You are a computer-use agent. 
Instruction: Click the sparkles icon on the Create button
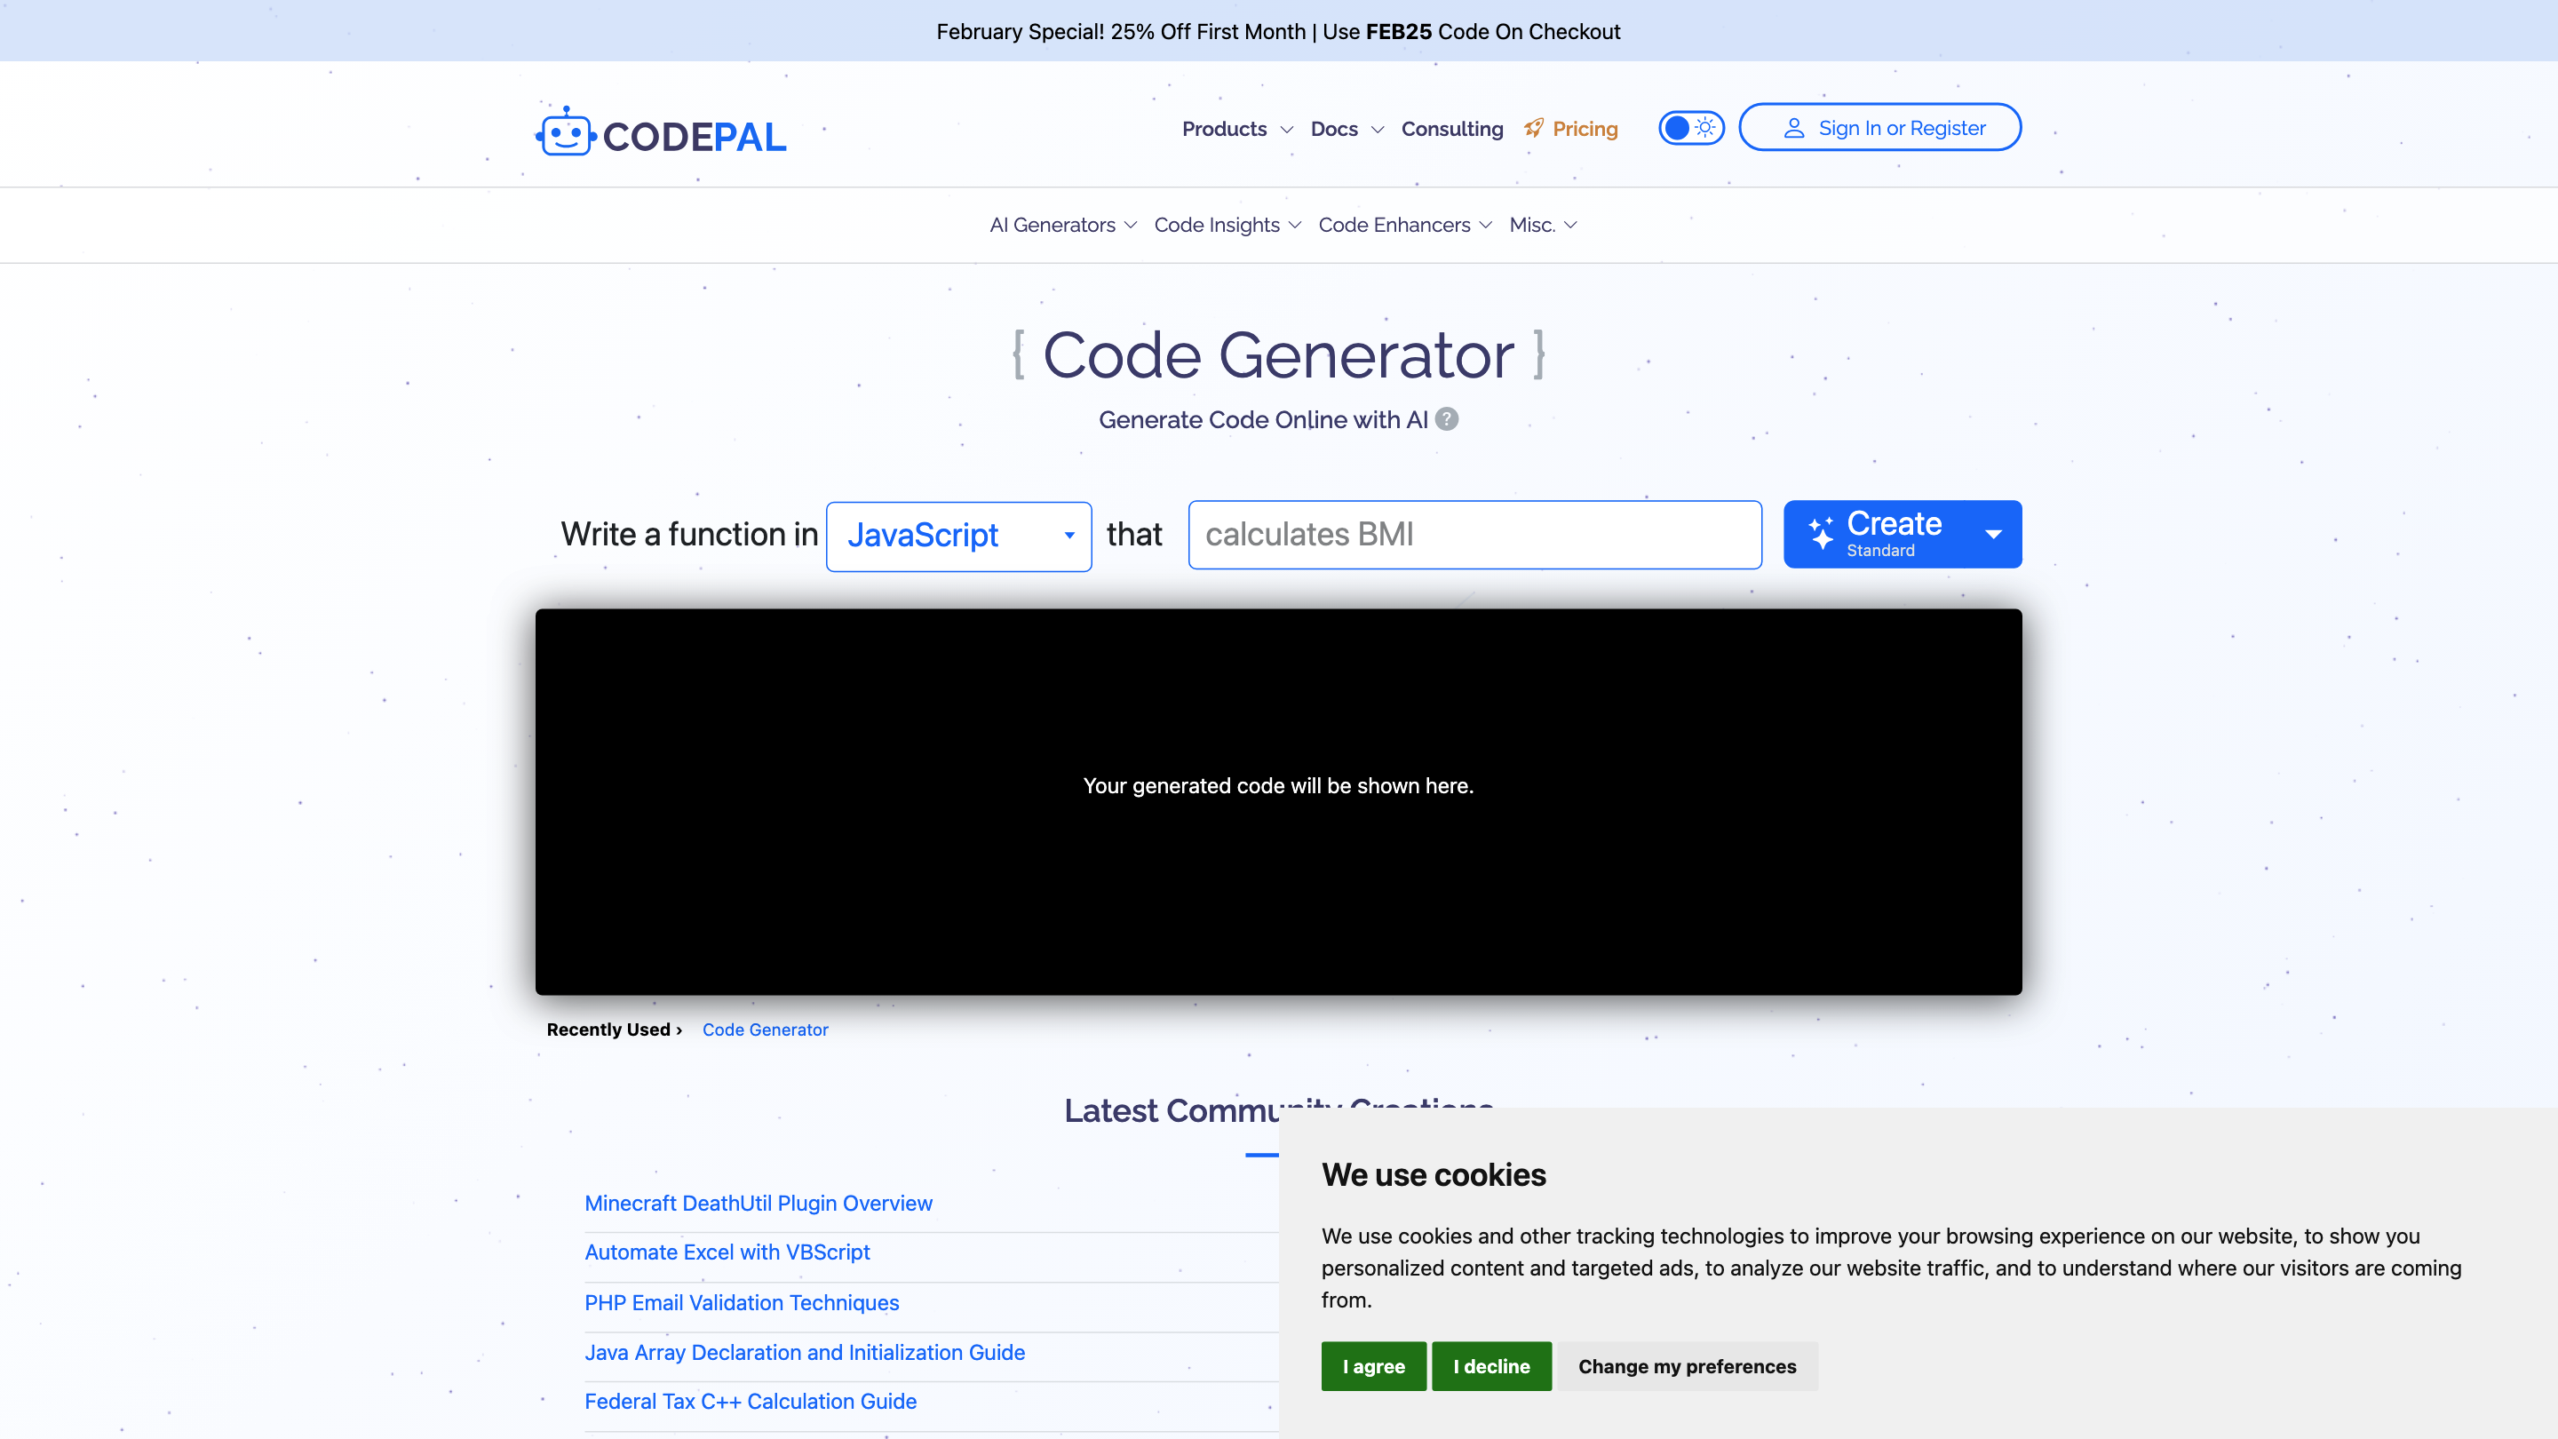1821,533
